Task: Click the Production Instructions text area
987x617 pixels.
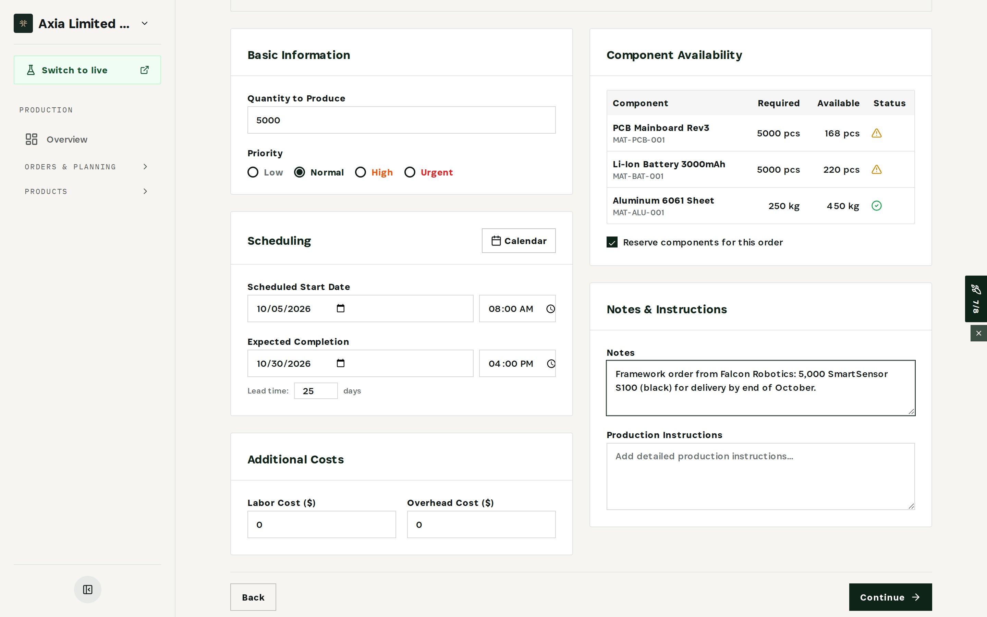Action: coord(761,476)
